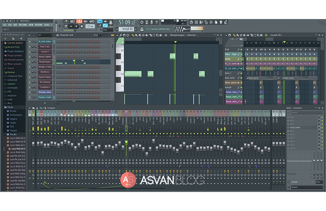
Task: Mute the Kick track in playlist
Action: click(x=241, y=50)
